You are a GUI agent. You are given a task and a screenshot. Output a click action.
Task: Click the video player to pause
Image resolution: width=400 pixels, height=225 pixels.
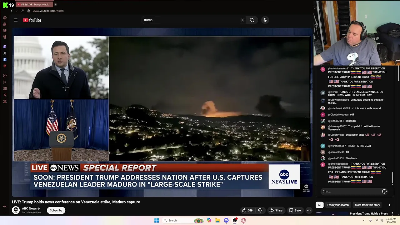point(162,112)
